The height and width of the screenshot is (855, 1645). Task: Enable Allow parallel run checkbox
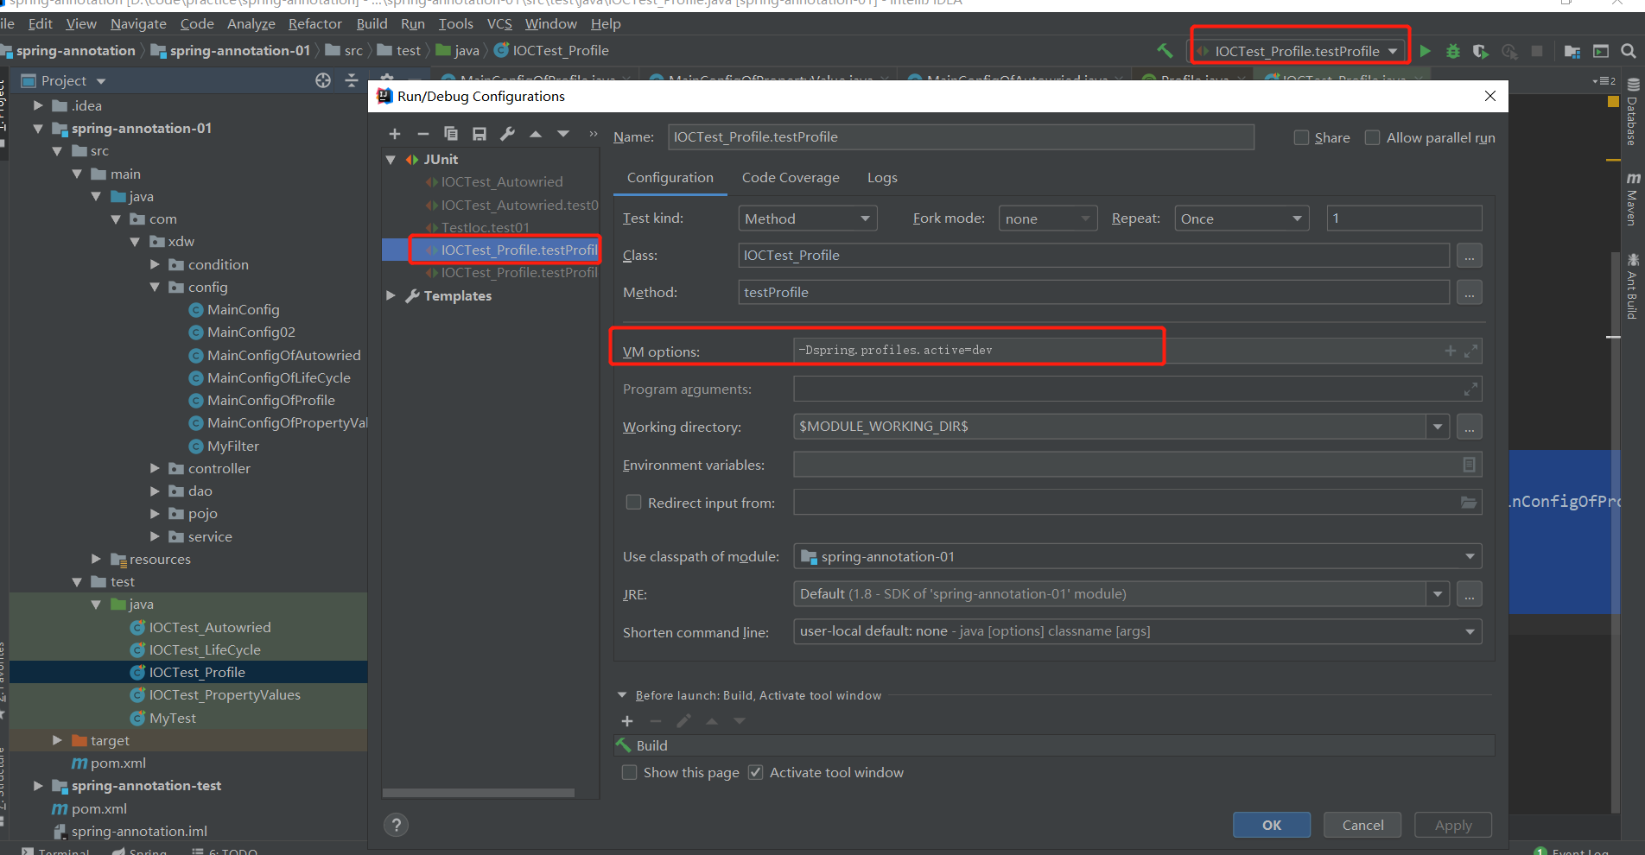pyautogui.click(x=1372, y=138)
